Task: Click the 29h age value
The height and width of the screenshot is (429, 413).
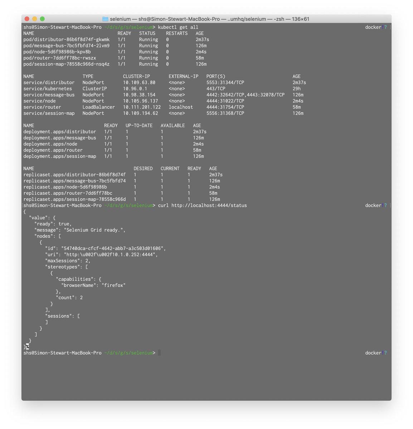Action: pos(297,89)
